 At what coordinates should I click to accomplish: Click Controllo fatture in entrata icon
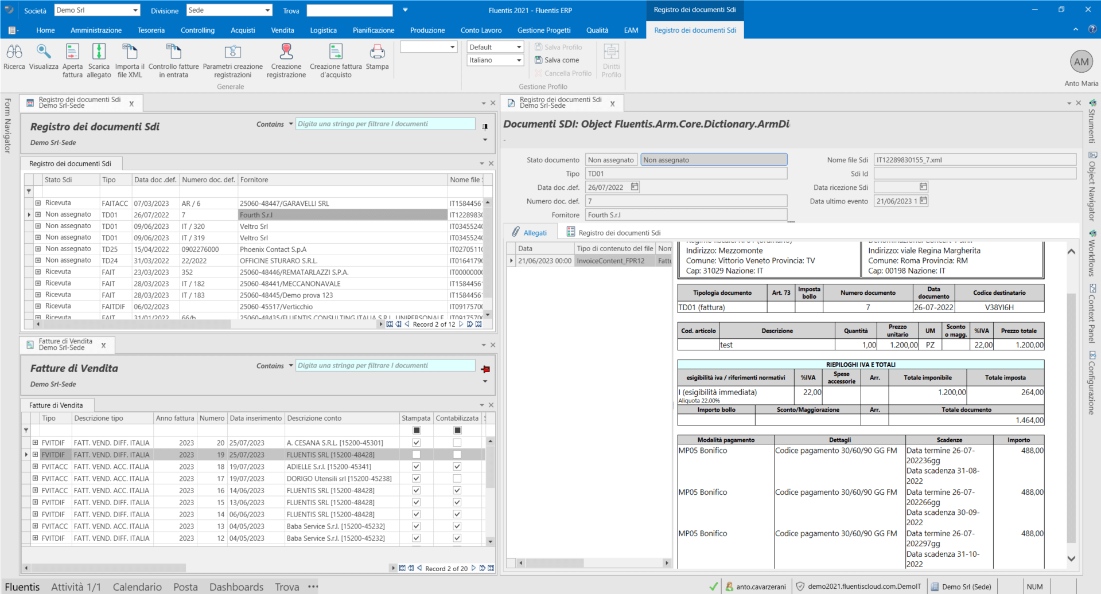[x=173, y=52]
